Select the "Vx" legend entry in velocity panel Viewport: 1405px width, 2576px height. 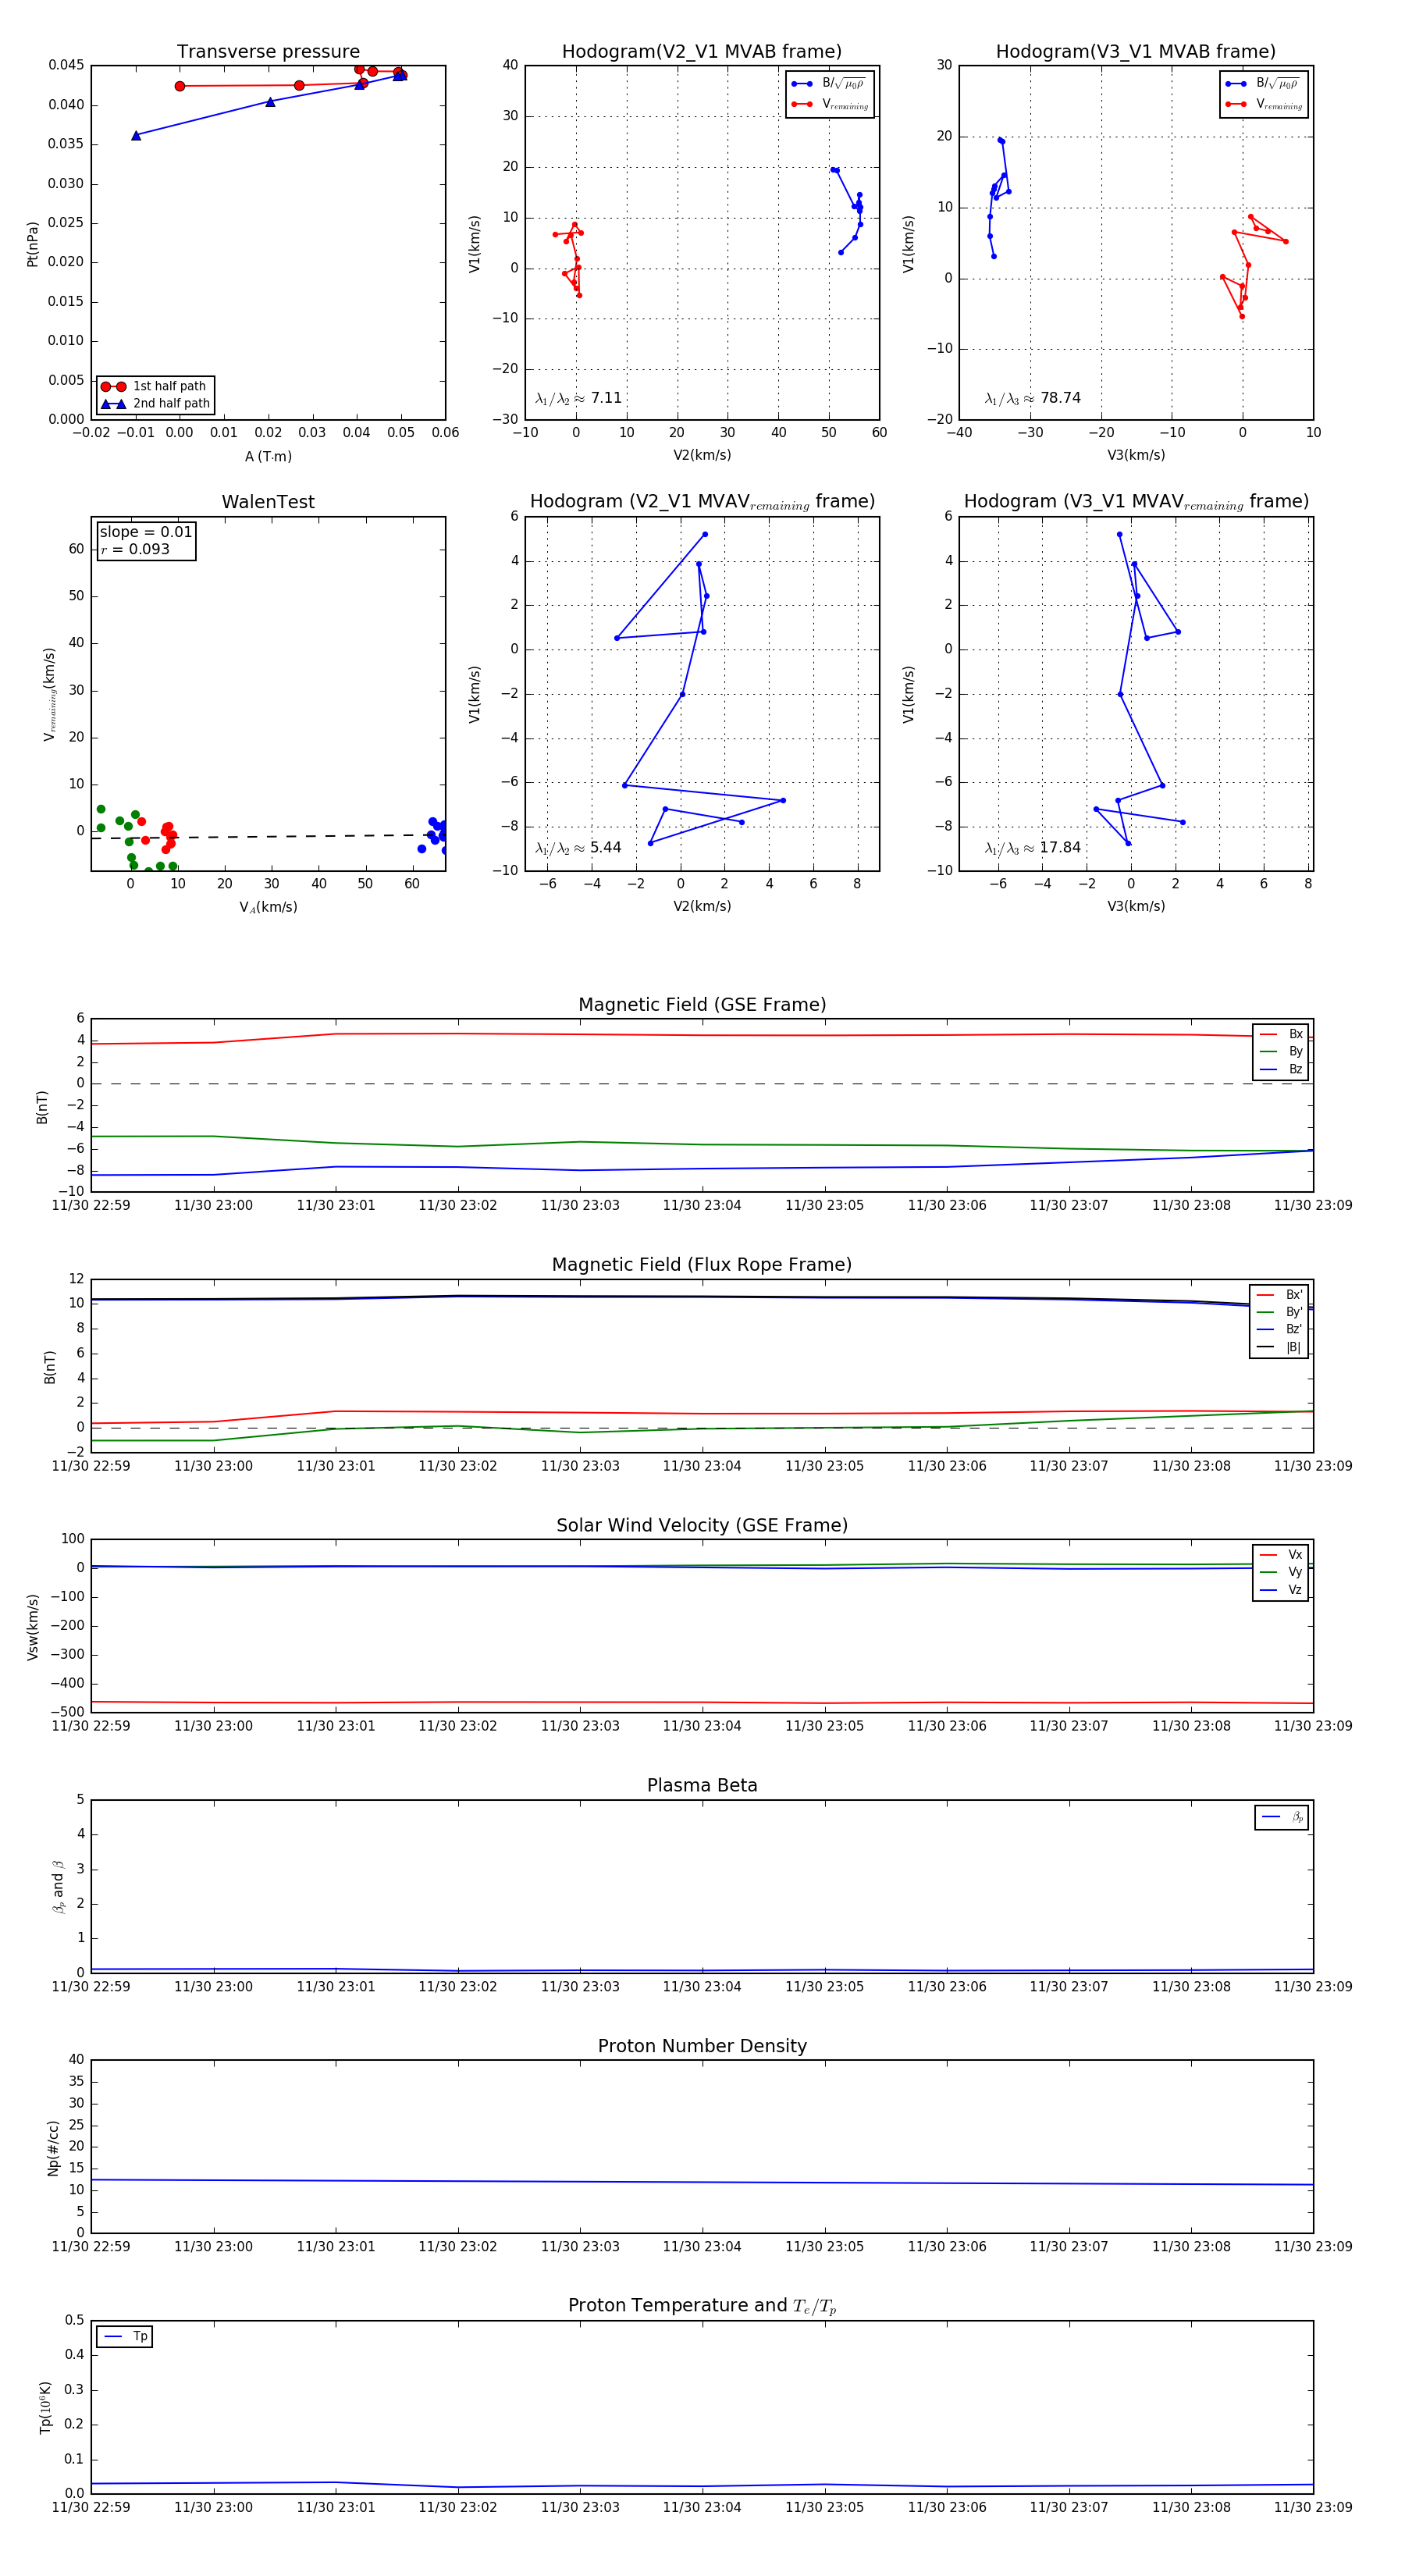tap(1282, 1554)
